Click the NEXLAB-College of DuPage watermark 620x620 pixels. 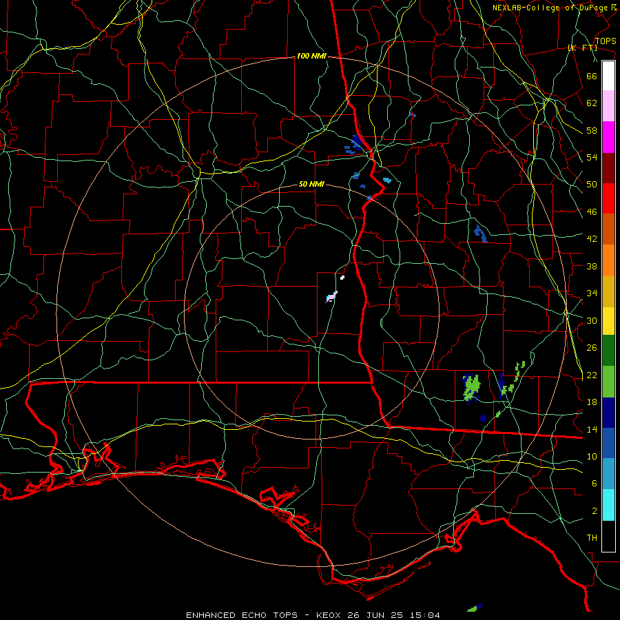click(x=555, y=8)
